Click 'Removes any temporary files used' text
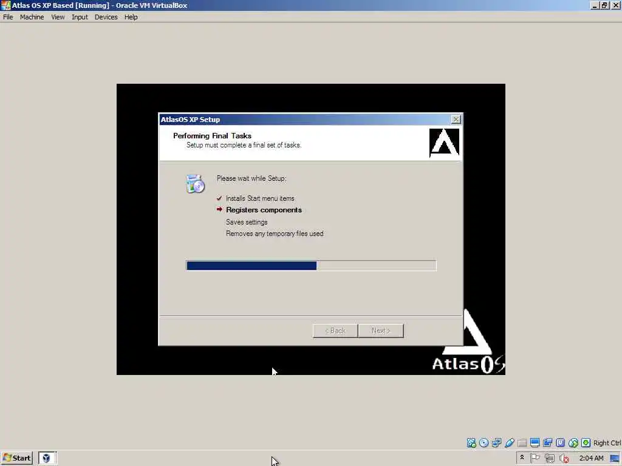Image resolution: width=622 pixels, height=466 pixels. tap(275, 234)
